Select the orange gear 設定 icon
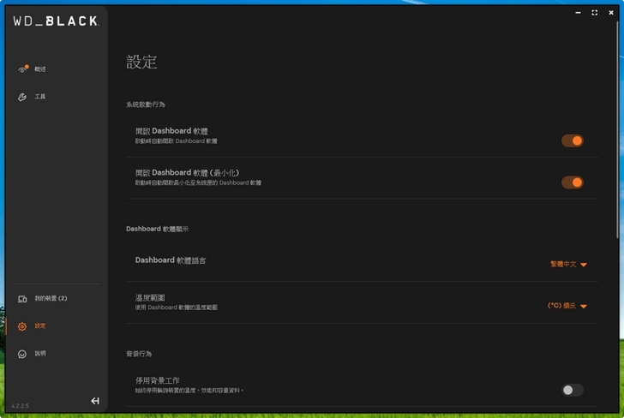The image size is (624, 418). [x=22, y=326]
